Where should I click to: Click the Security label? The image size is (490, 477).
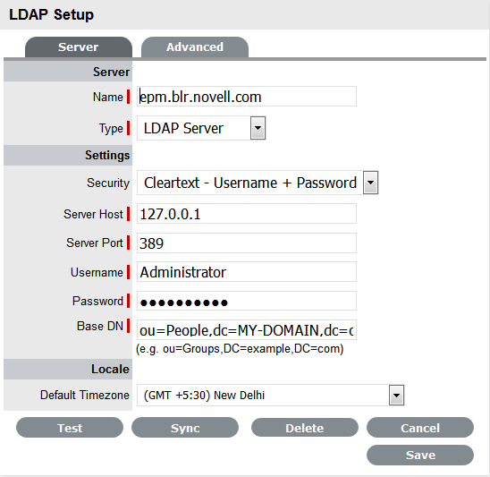coord(108,183)
